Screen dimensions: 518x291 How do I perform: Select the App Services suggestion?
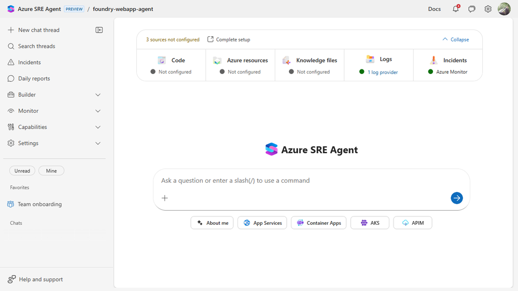tap(262, 223)
